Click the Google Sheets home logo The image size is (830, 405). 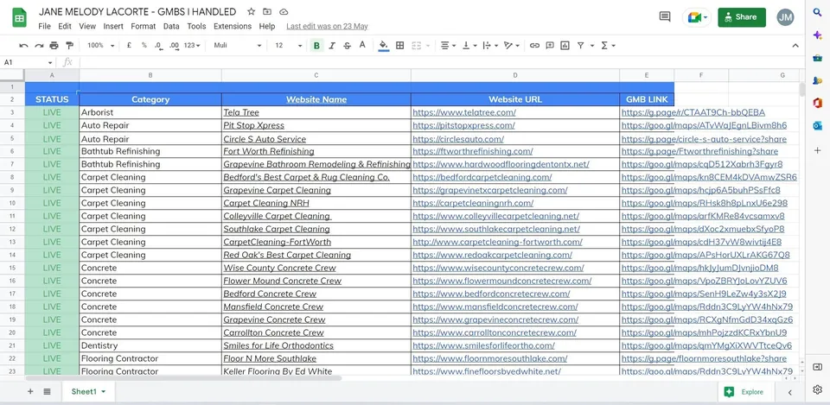tap(20, 17)
